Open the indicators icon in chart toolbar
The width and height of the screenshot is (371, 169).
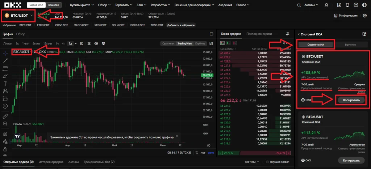click(x=89, y=43)
